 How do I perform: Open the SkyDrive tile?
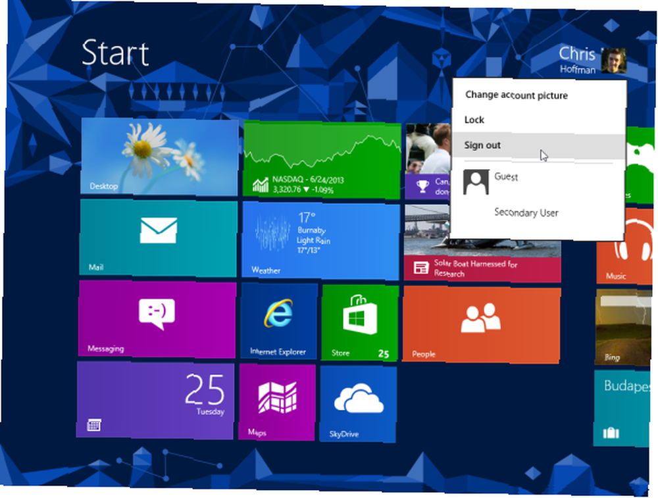point(359,404)
